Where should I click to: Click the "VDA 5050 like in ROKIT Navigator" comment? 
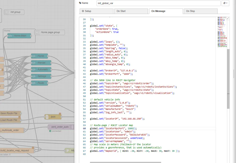(113, 80)
